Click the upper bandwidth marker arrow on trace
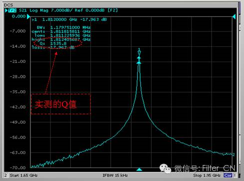244x181 pixels. point(139,58)
